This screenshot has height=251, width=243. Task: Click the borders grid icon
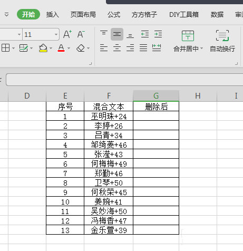[x=5, y=48]
